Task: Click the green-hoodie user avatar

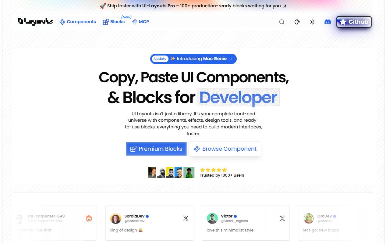Action: click(189, 173)
